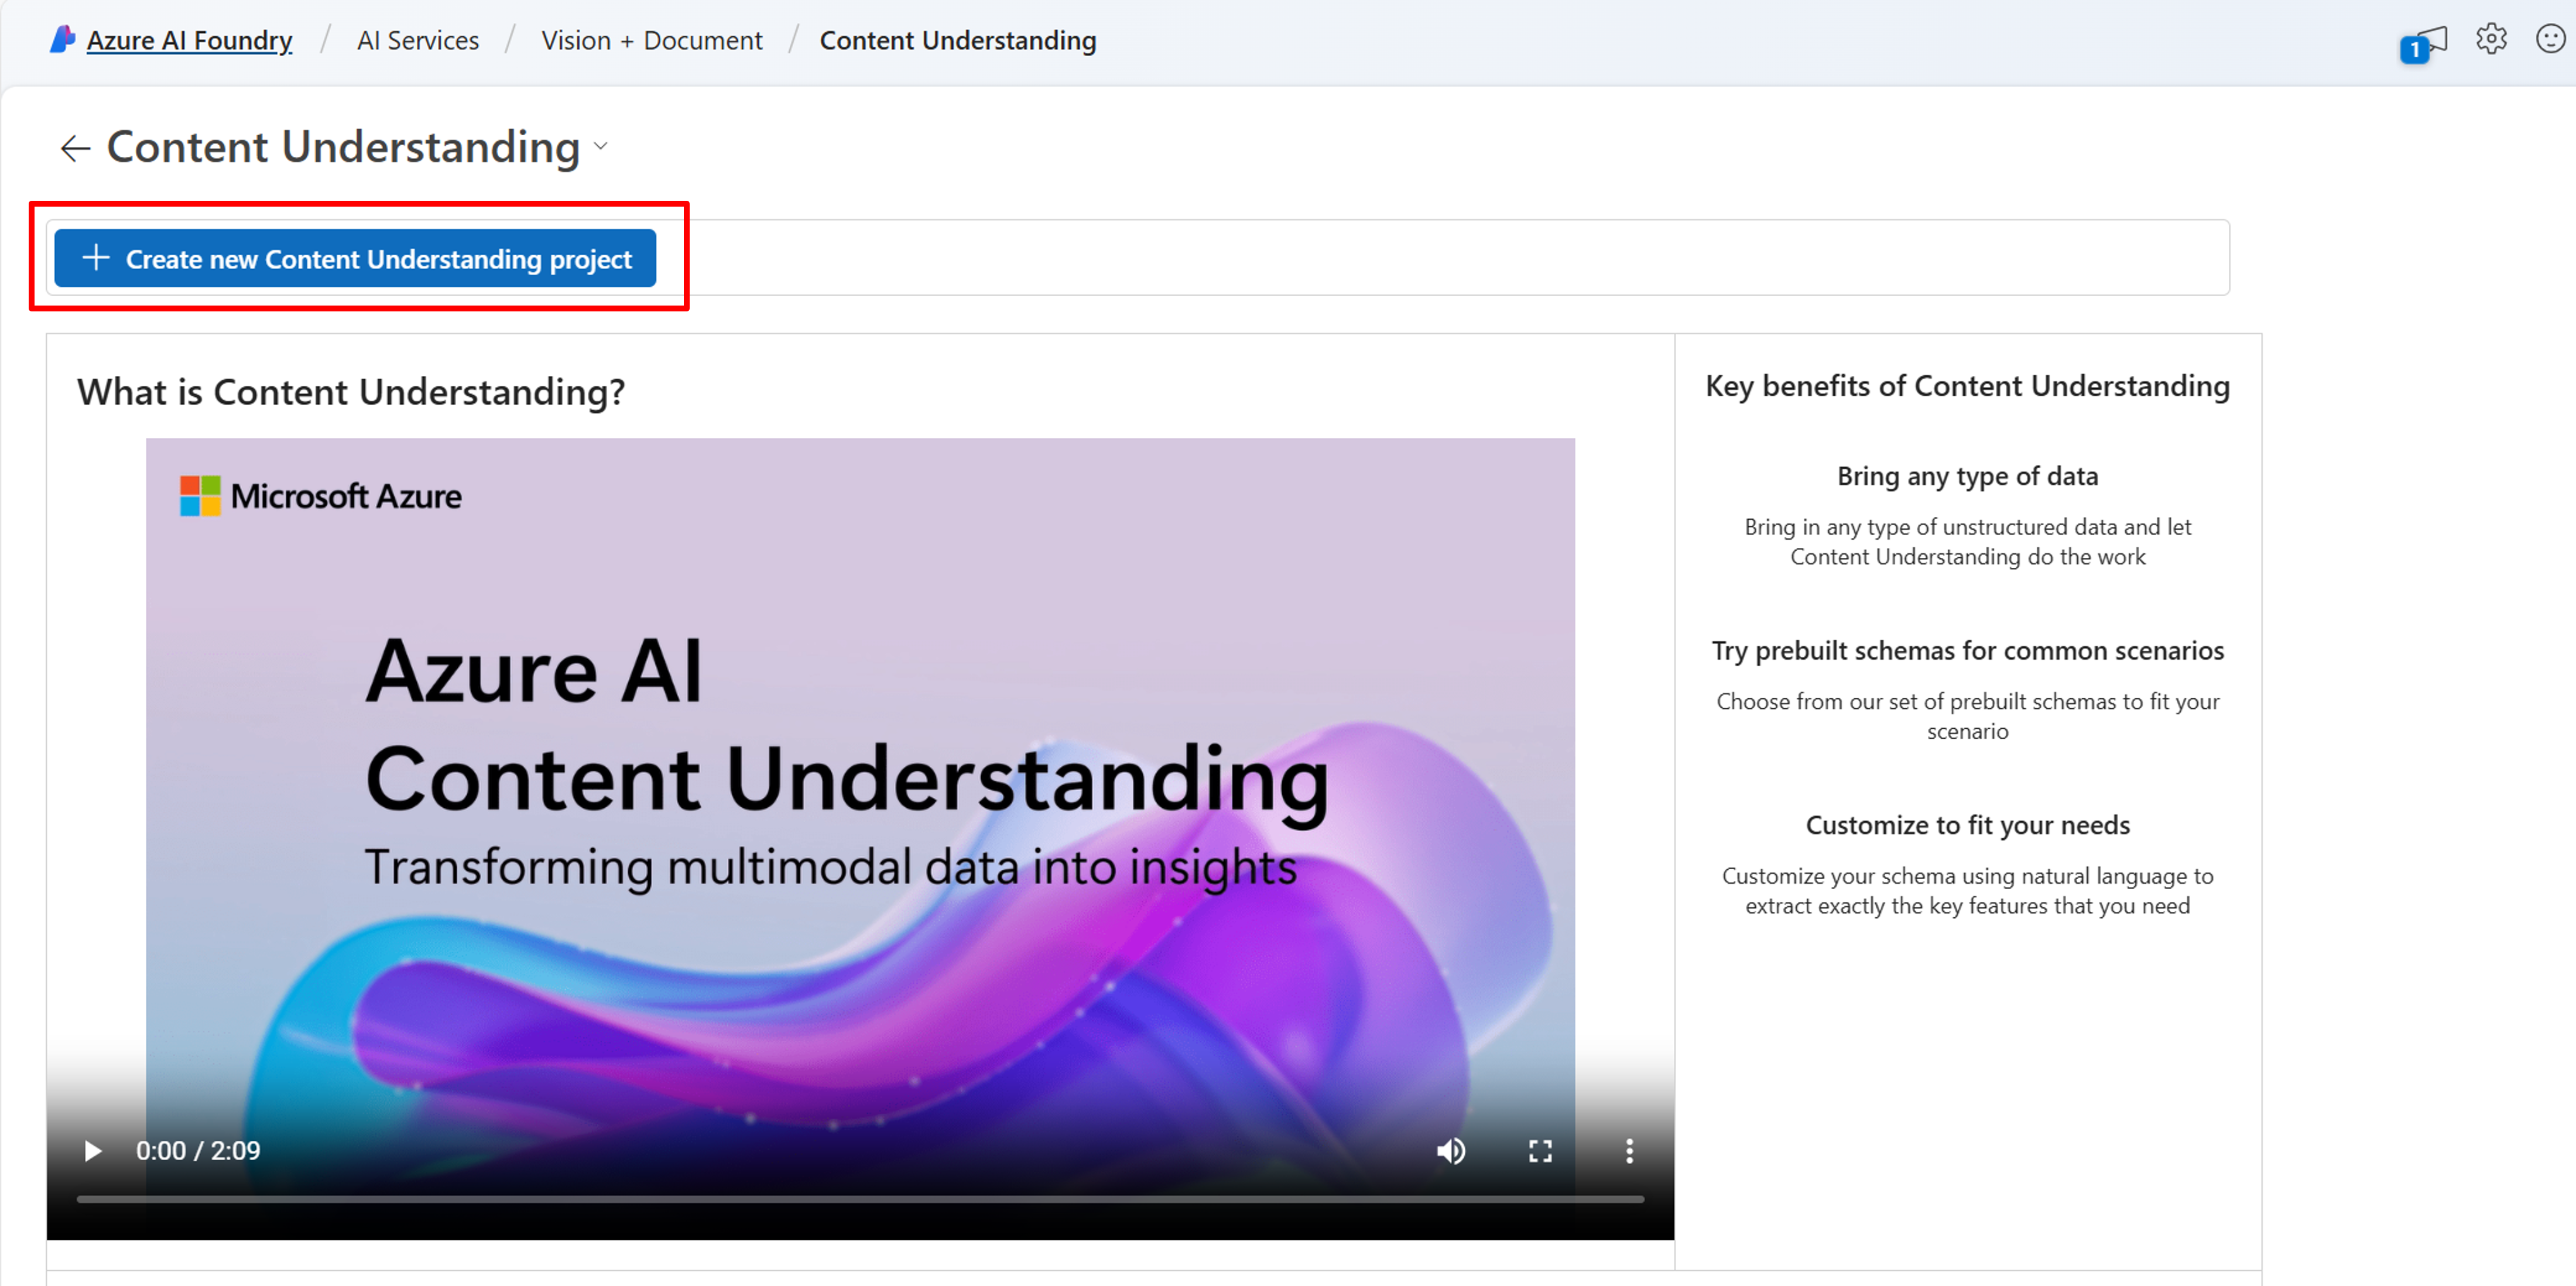Screen dimensions: 2576x1286
Task: Click the Azure AI Foundry logo icon
Action: (62, 39)
